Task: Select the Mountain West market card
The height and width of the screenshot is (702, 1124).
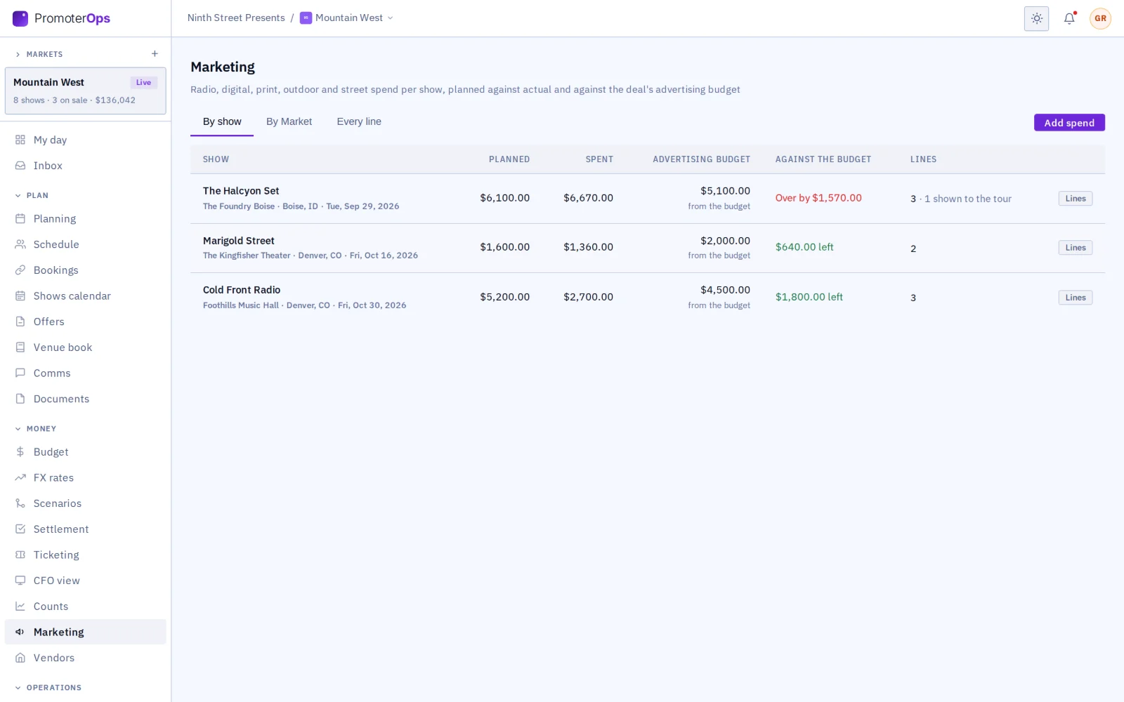Action: coord(86,91)
